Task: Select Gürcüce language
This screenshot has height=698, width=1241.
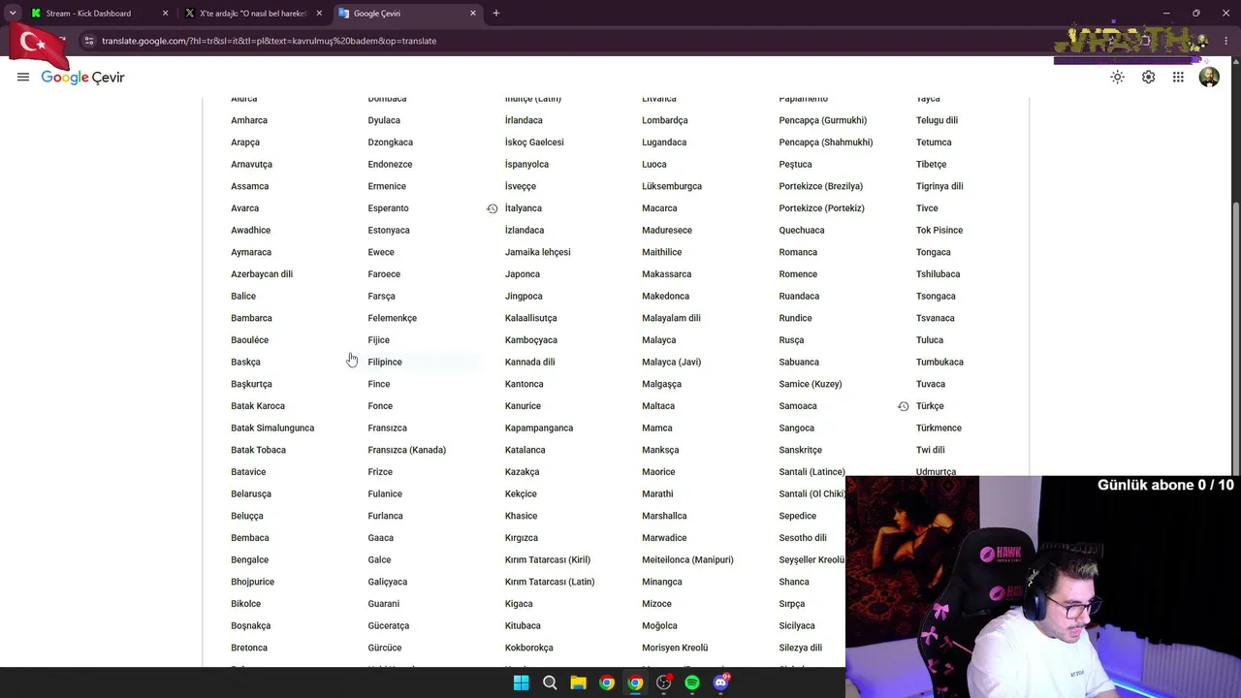Action: pyautogui.click(x=385, y=648)
